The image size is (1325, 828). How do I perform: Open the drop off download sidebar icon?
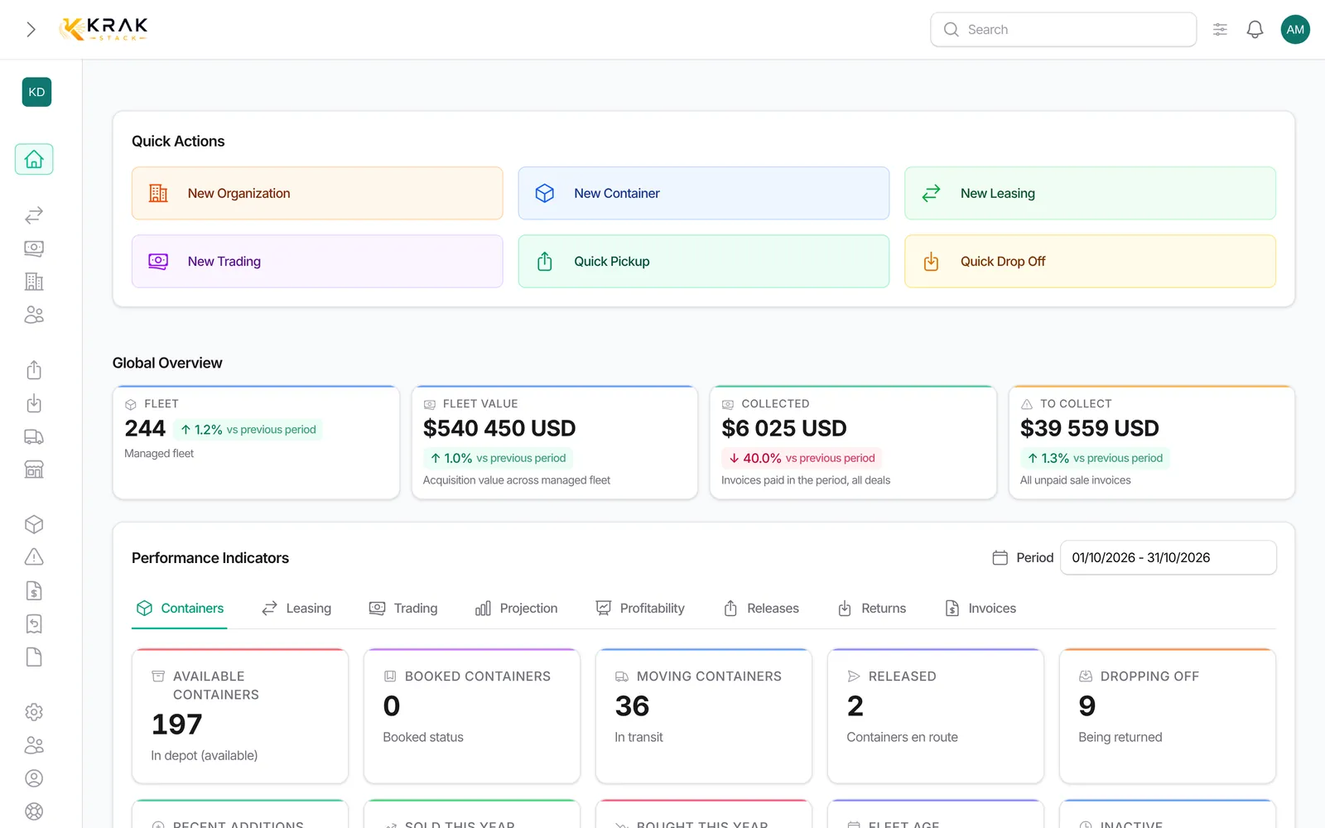pyautogui.click(x=34, y=403)
